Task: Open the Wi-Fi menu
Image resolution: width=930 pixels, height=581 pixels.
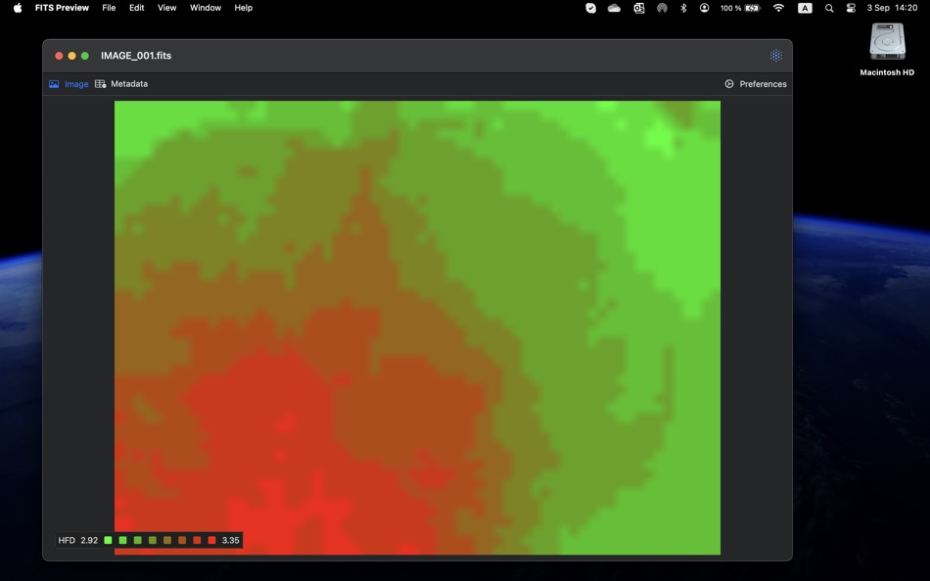Action: [x=779, y=8]
